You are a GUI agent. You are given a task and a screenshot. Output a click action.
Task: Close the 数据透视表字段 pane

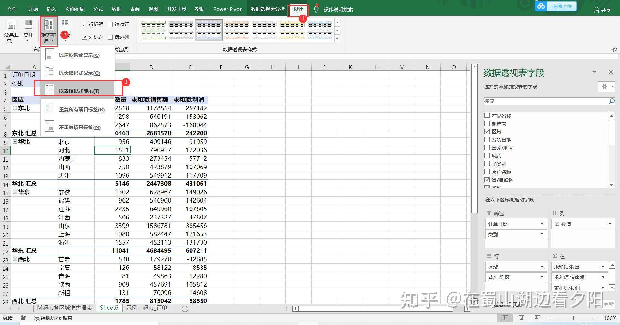[x=611, y=72]
